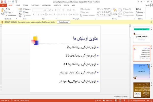Click Enable Content button
The image size is (153, 102).
pyautogui.click(x=63, y=22)
